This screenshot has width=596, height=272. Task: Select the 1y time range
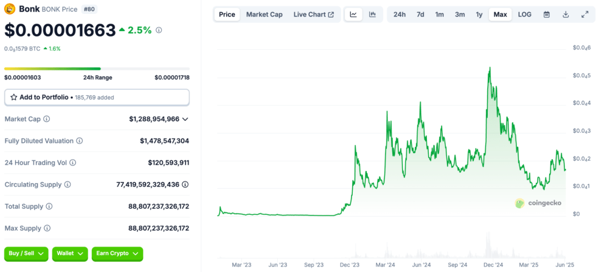[479, 15]
